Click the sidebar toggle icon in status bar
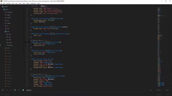 [x=1, y=95]
